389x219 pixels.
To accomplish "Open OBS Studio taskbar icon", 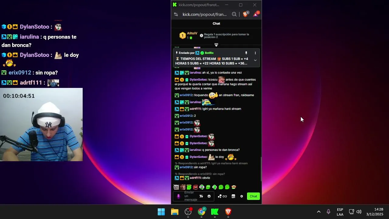I will [188, 212].
